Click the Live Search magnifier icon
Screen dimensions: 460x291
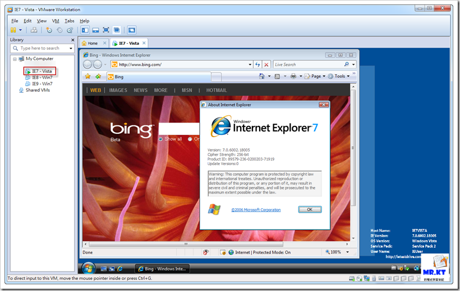click(x=347, y=64)
